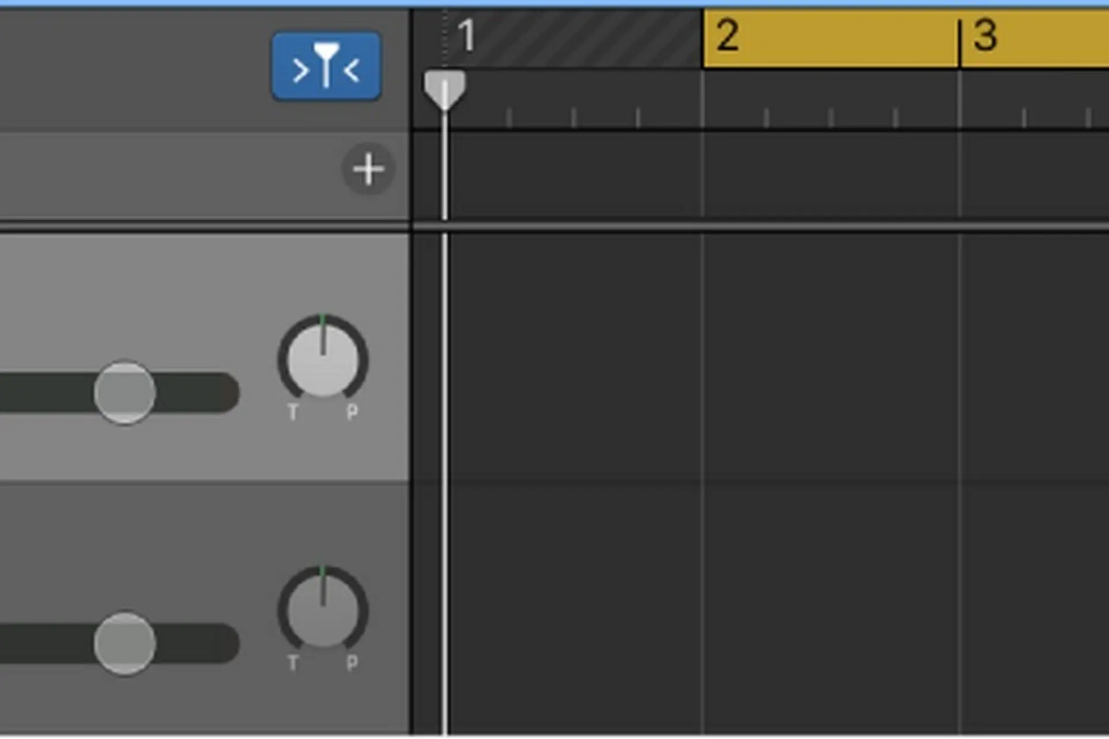Click bar 2 in the yellow cycle region
The height and width of the screenshot is (739, 1109).
(x=728, y=36)
